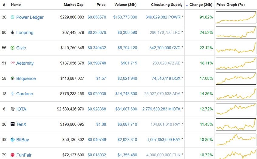The image size is (257, 159).
Task: Sort by the # rank column header
Action: 4,5
